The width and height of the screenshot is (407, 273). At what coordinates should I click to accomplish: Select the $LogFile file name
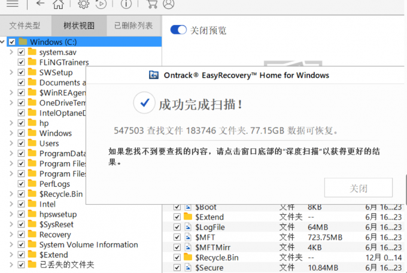(210, 227)
